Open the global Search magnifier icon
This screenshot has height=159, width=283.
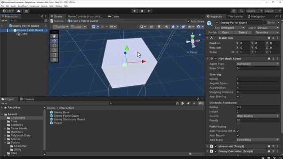[241, 11]
